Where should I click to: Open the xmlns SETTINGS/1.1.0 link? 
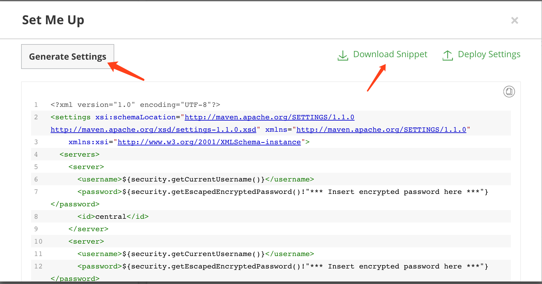[x=381, y=130]
